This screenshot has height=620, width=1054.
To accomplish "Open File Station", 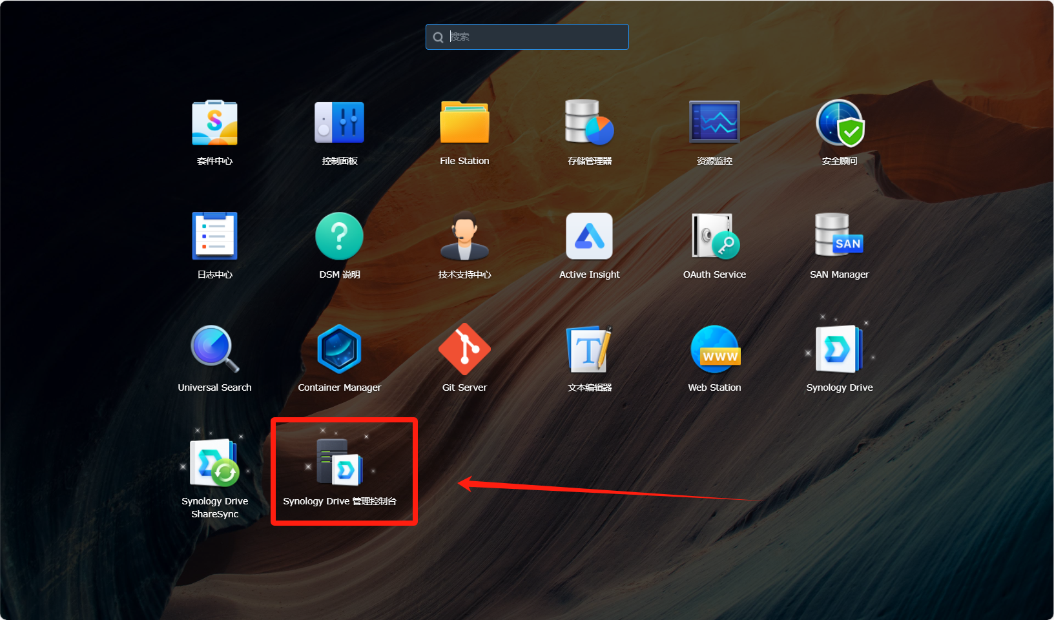I will pyautogui.click(x=464, y=123).
